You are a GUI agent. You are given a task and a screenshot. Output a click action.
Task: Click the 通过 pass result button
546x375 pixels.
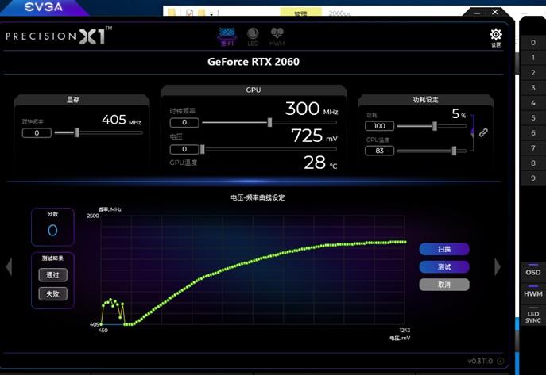click(52, 275)
